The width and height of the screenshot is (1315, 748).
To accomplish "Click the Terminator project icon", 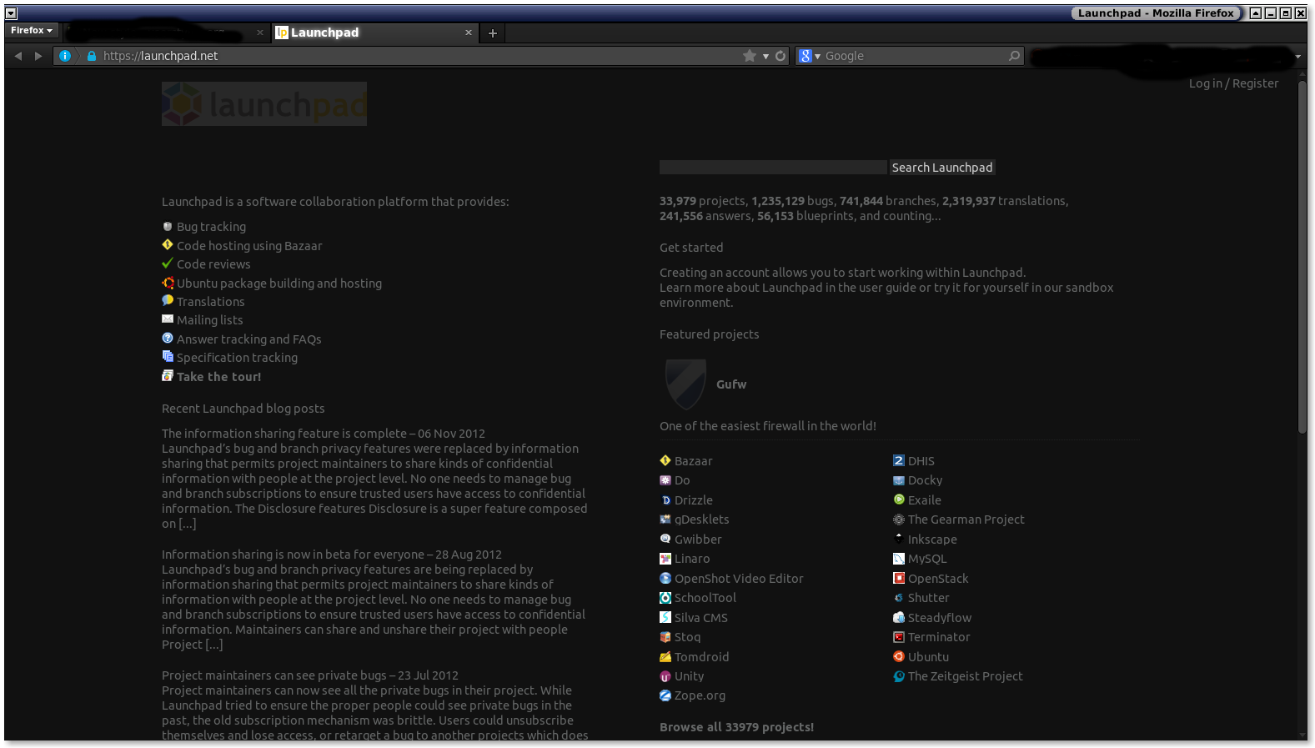I will pyautogui.click(x=899, y=637).
